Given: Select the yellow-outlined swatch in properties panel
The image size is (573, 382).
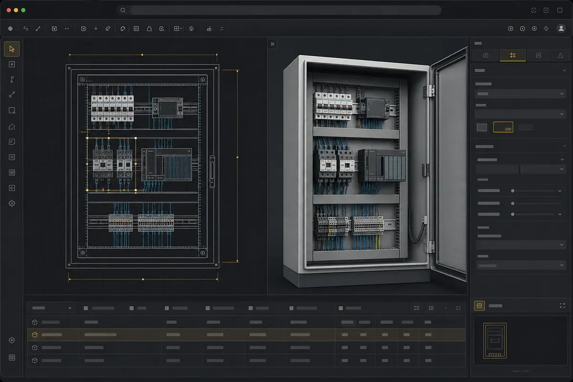Looking at the screenshot, I should tap(503, 127).
